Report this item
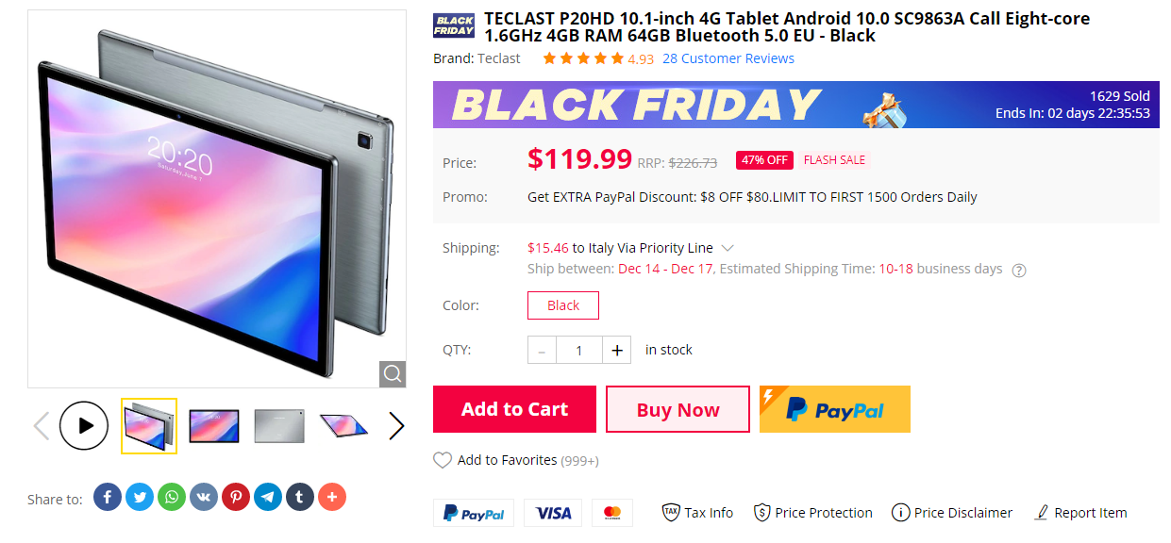The image size is (1171, 543). (1080, 512)
